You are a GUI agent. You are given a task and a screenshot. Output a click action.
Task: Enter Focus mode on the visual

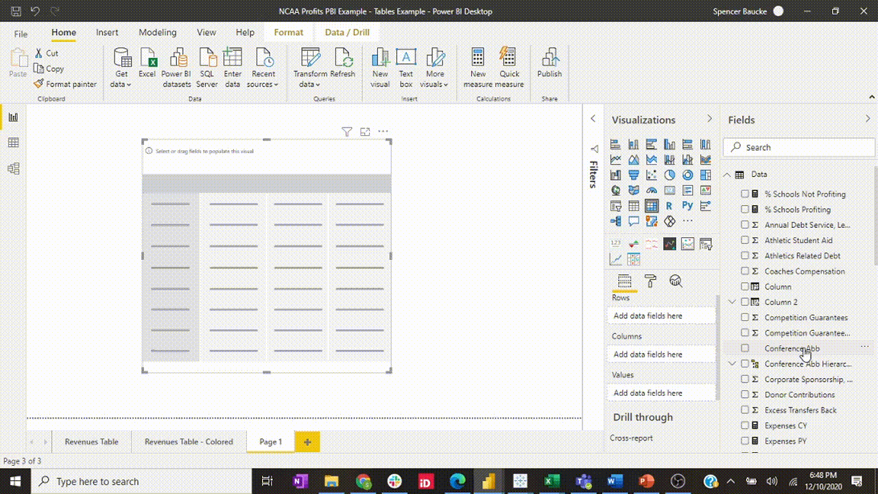(365, 132)
